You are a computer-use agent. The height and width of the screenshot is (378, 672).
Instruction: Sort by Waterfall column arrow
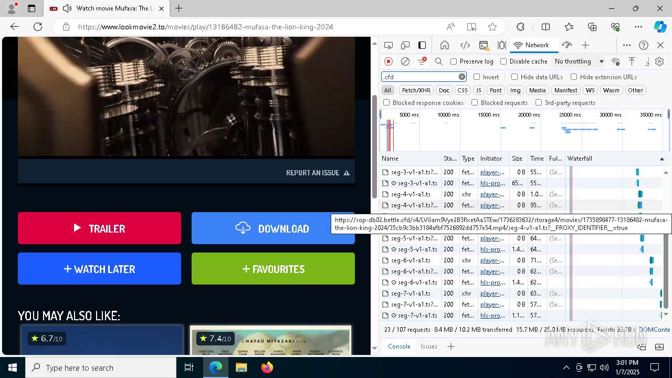[661, 159]
